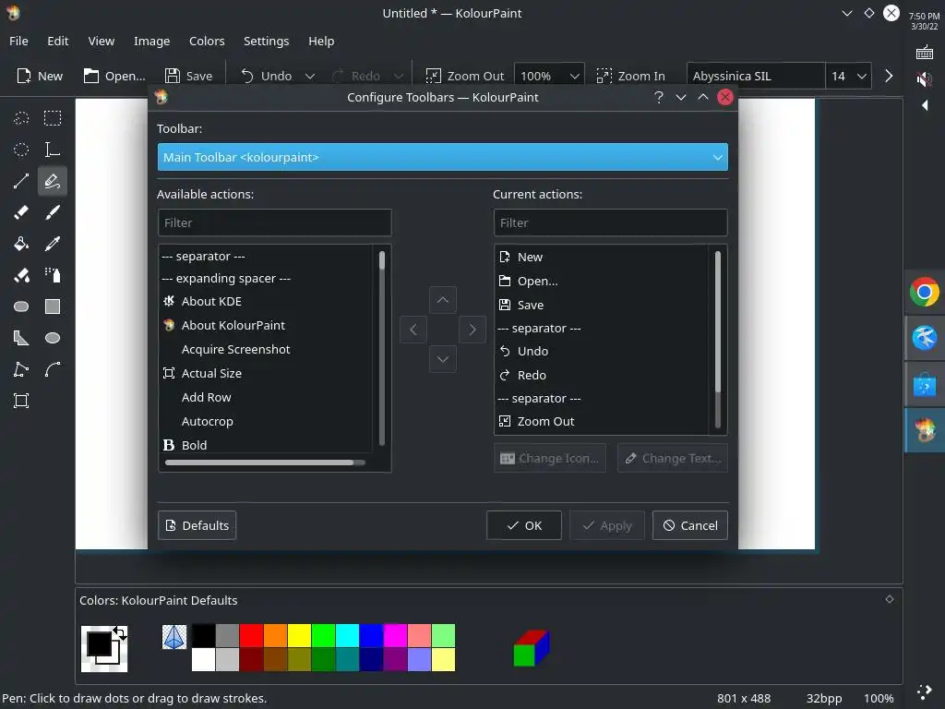Pick the magenta palette swatch
Viewport: 945px width, 709px height.
pos(395,635)
